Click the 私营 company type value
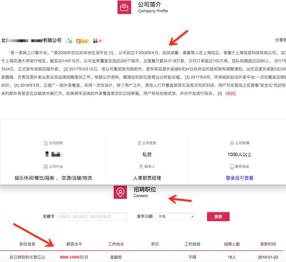 coord(147,155)
